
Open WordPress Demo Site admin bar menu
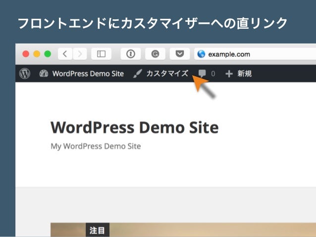coord(88,74)
